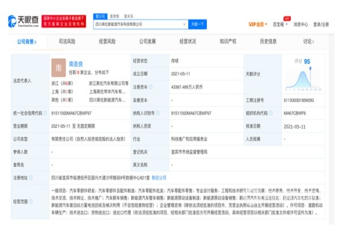Switch to the 知识产权 tab
This screenshot has height=227, width=341.
(x=228, y=41)
